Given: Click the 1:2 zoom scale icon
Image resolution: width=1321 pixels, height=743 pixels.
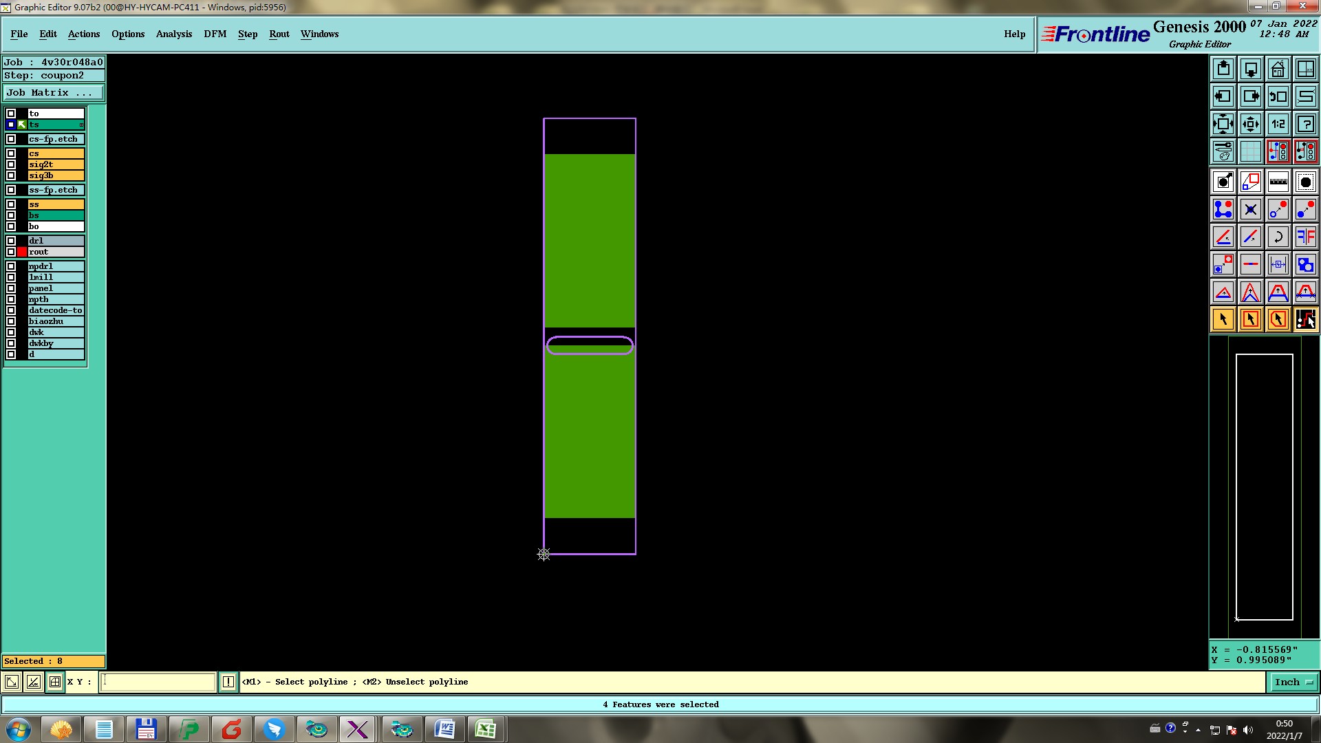Looking at the screenshot, I should click(1278, 124).
